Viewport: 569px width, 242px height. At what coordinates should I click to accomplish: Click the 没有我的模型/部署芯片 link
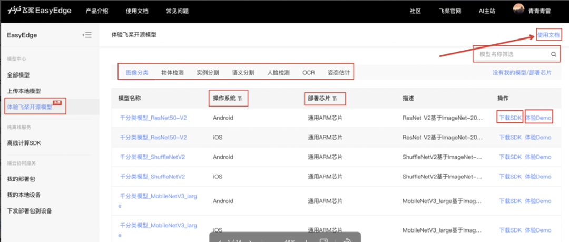point(522,73)
